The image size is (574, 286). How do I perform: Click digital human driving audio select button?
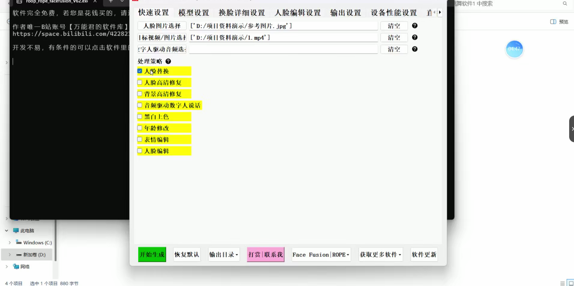pos(162,49)
